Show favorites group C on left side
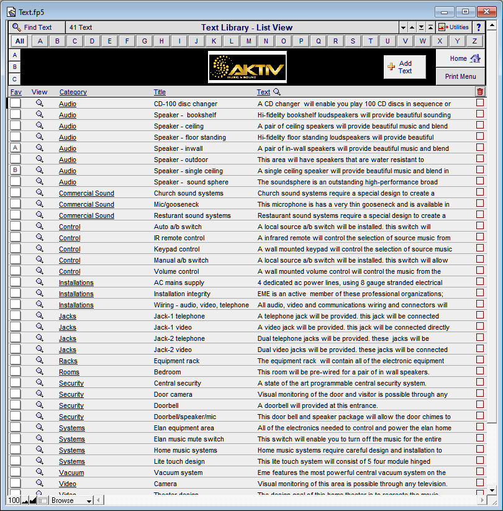503x511 pixels. pos(14,79)
